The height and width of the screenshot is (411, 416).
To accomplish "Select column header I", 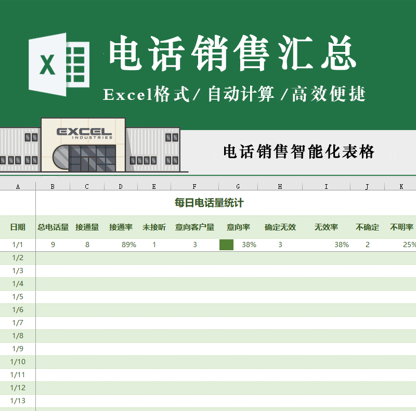I will point(326,186).
